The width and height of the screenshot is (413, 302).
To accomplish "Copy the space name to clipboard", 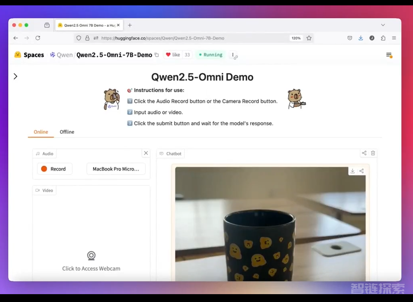I will pos(157,55).
